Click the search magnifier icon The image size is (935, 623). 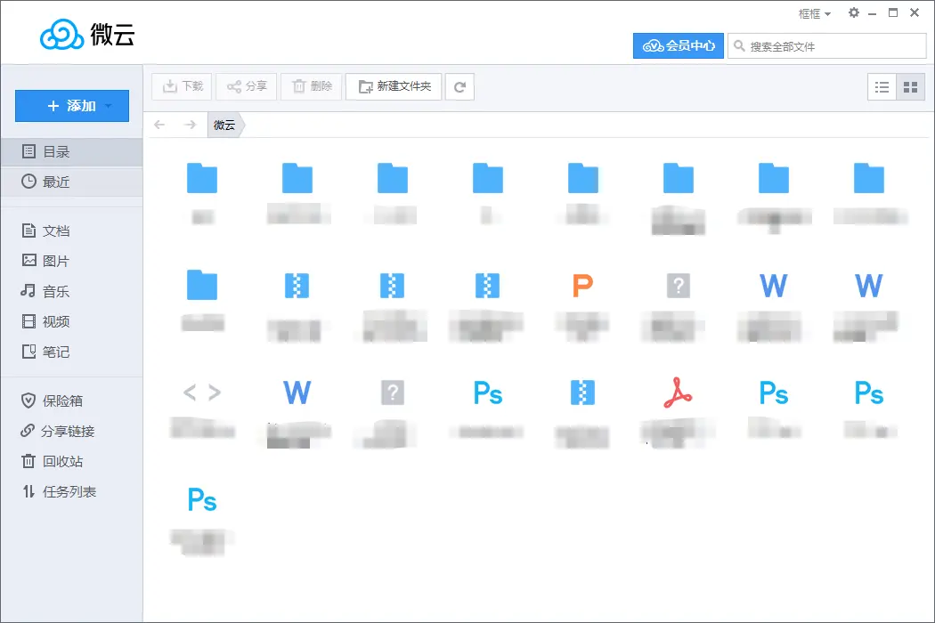(x=739, y=46)
